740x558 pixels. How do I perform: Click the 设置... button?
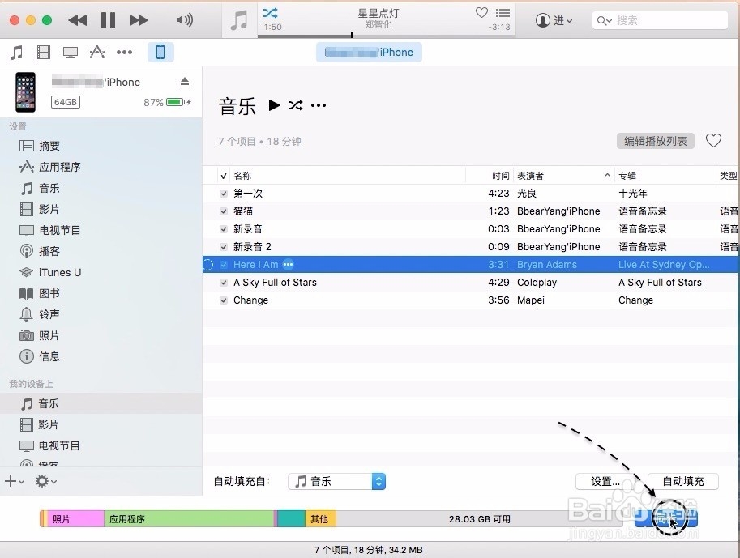(605, 481)
